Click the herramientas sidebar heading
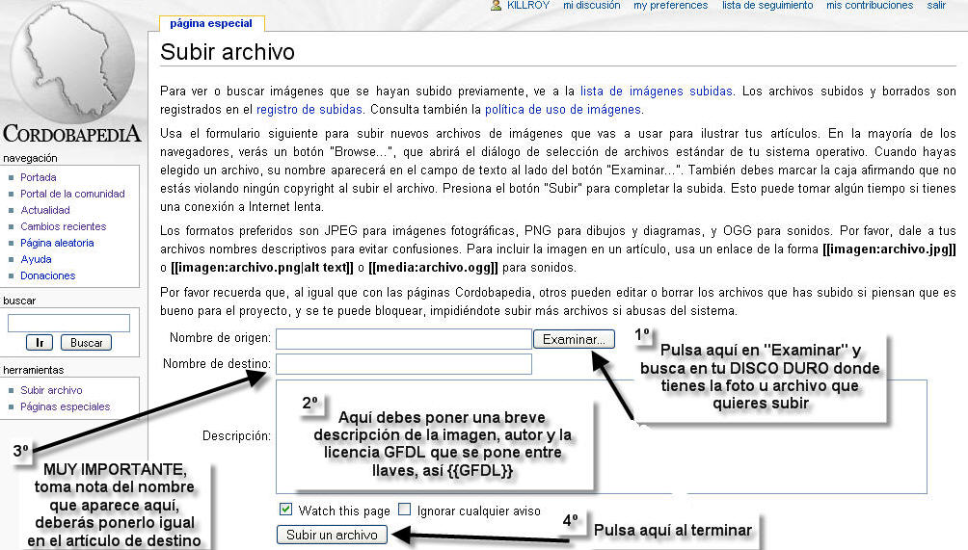The height and width of the screenshot is (550, 968). pos(34,370)
